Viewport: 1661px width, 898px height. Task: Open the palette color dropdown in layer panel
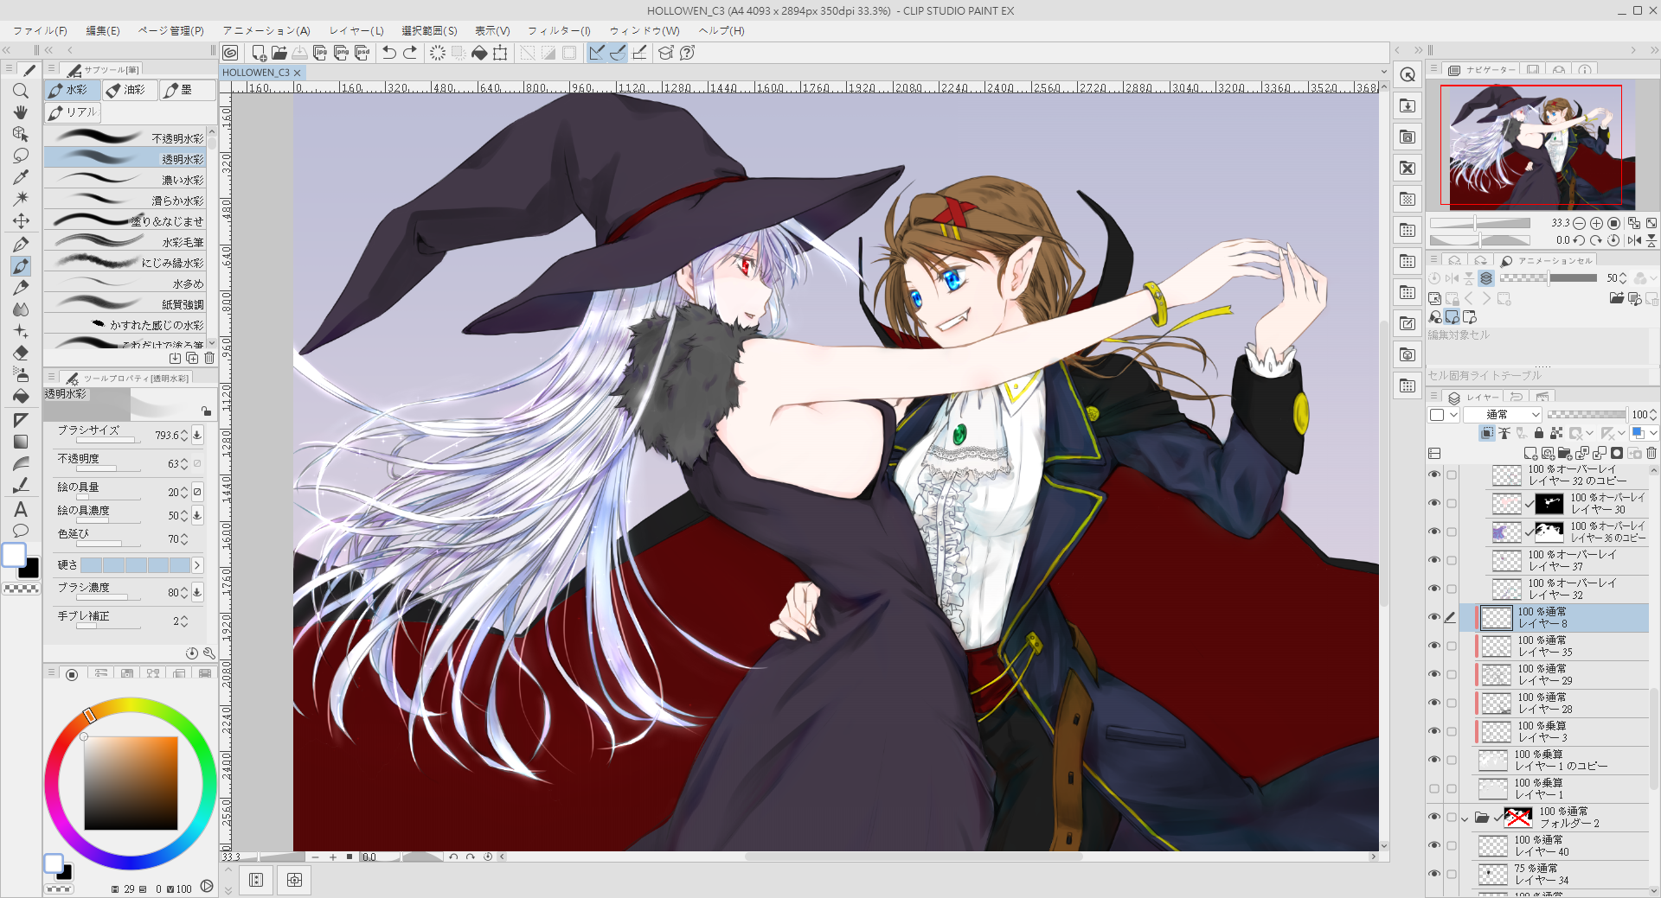click(x=1444, y=415)
